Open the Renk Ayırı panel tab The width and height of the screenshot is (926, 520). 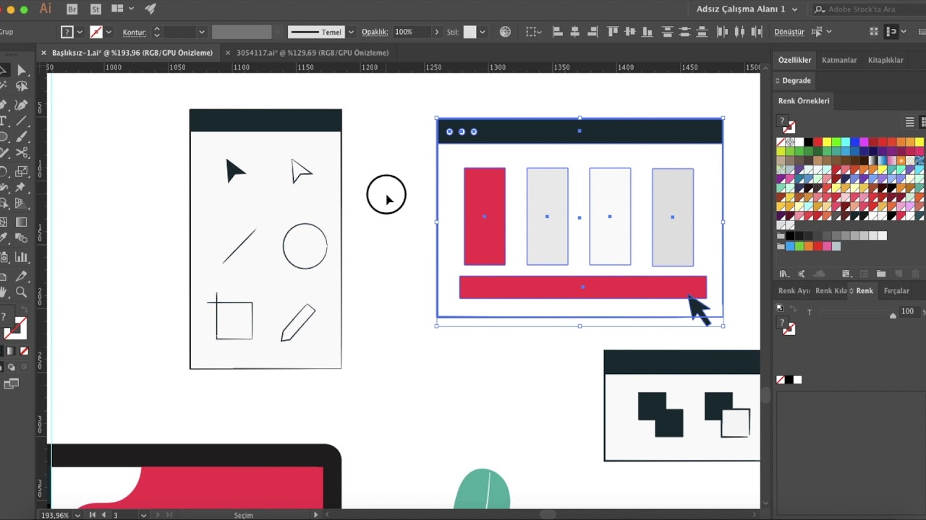pos(794,290)
